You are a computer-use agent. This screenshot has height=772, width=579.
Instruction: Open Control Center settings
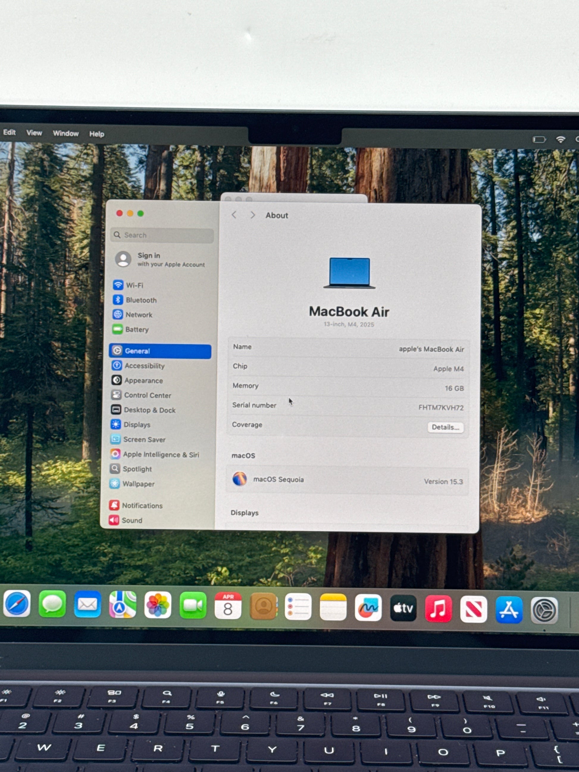pyautogui.click(x=147, y=395)
